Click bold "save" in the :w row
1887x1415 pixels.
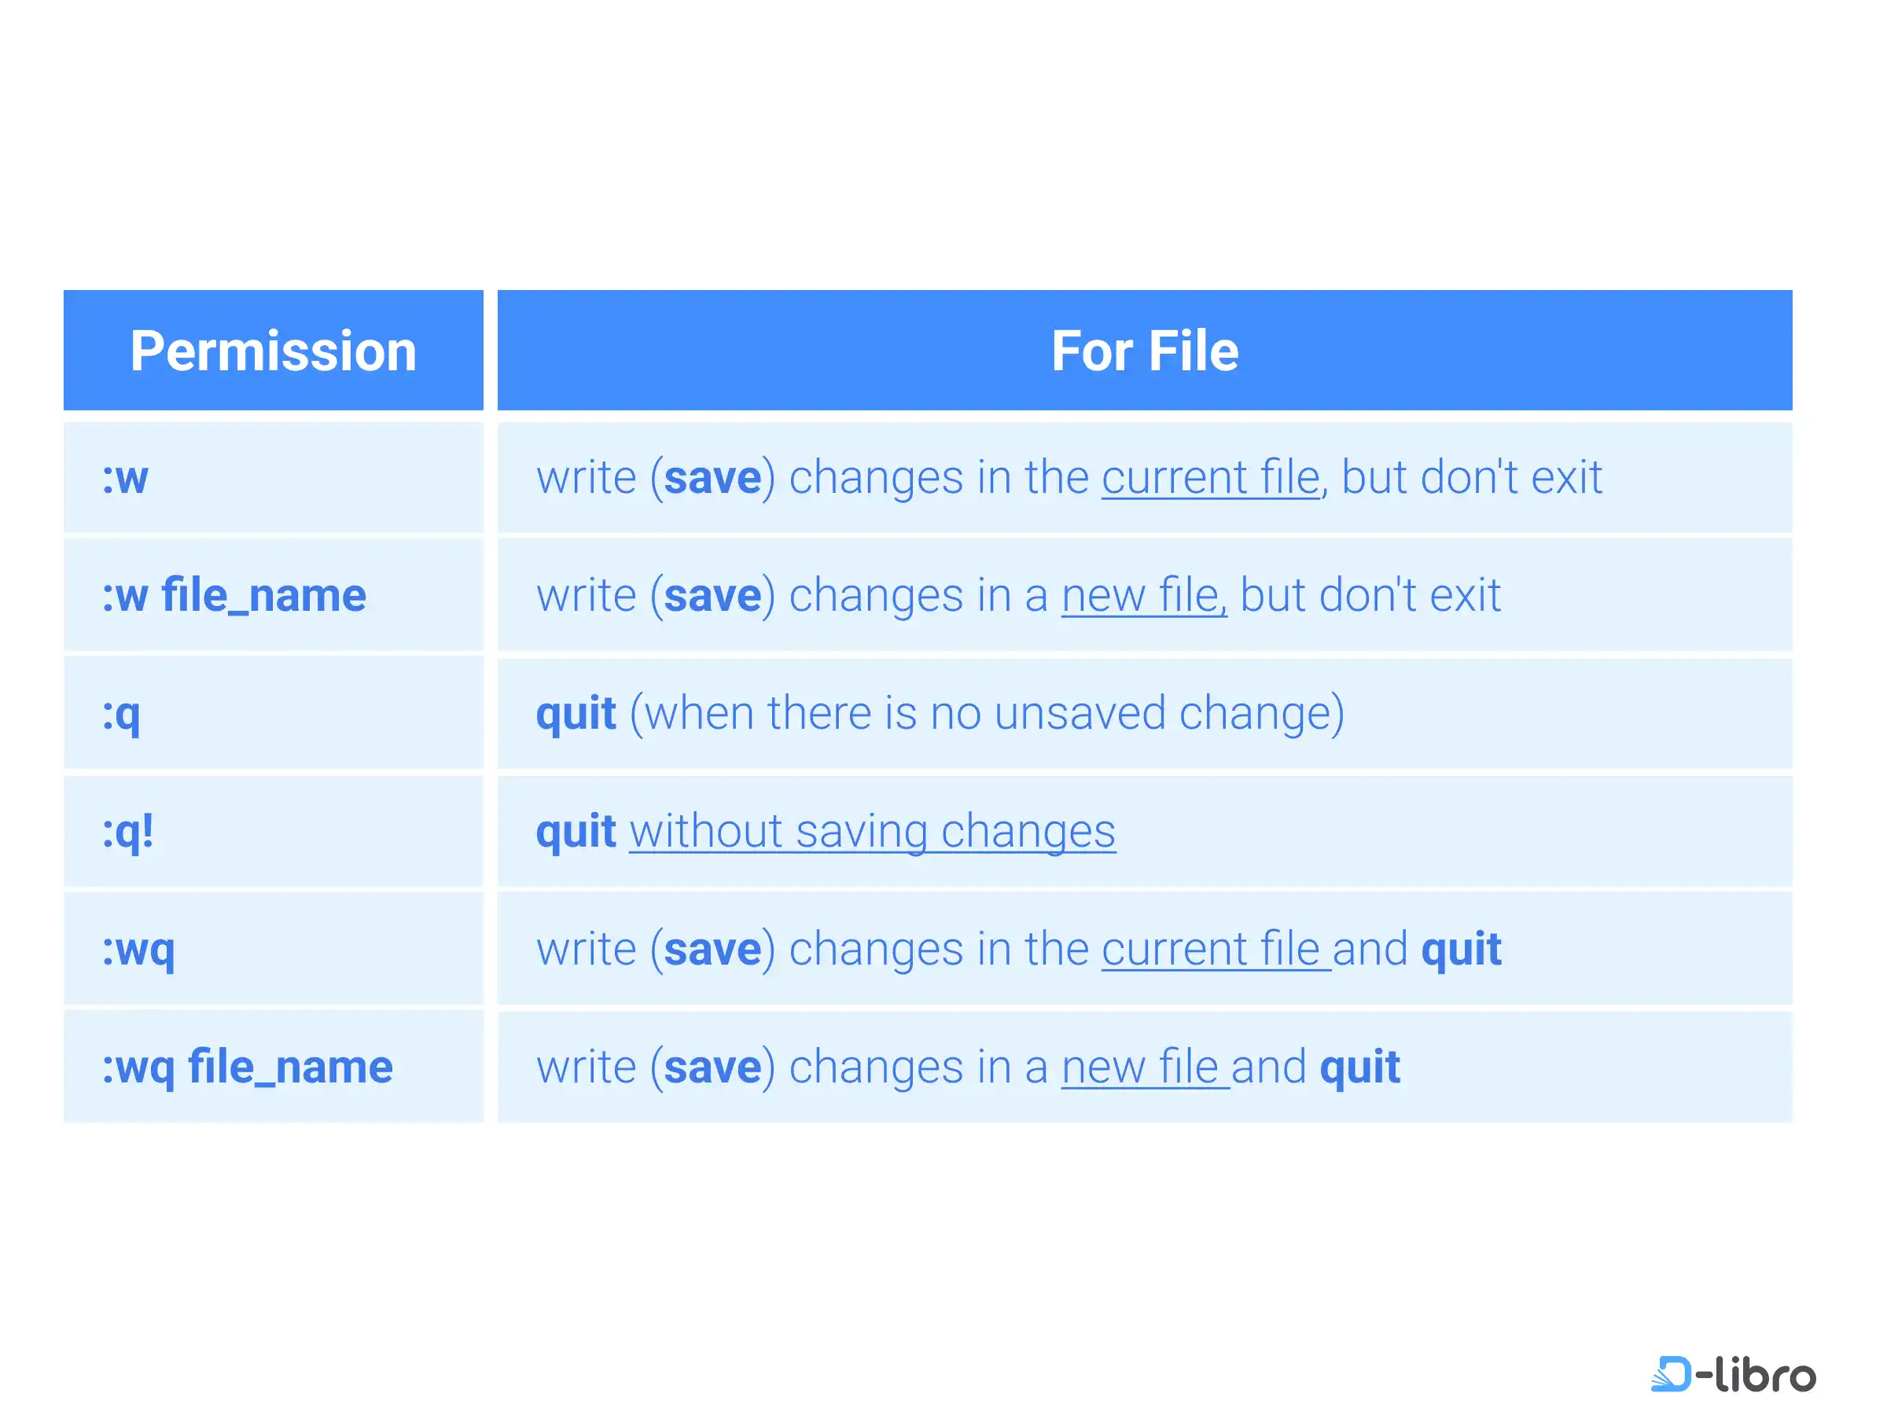[712, 478]
